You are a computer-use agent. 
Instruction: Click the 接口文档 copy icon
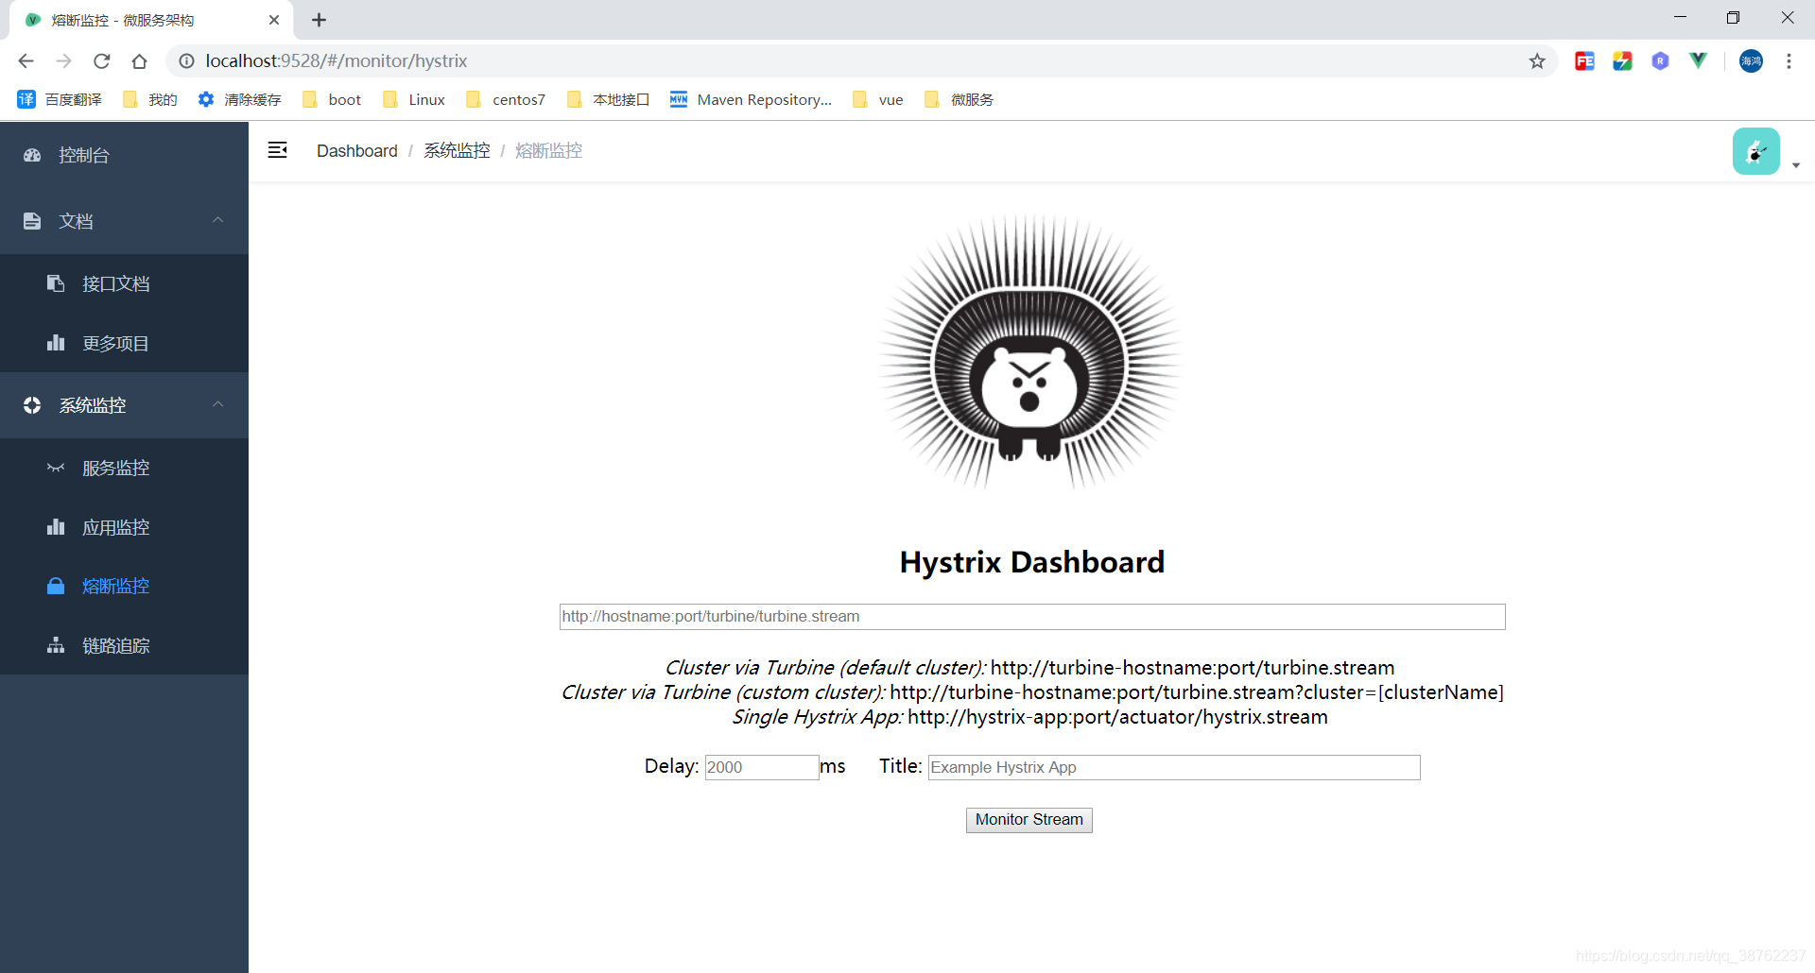click(56, 283)
